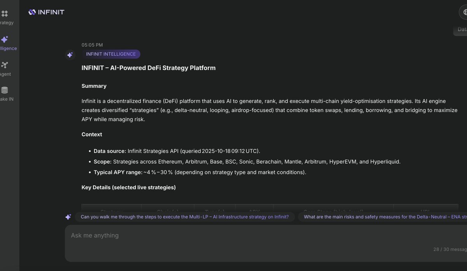
Task: Select the Intelligence sparkle icon in sidebar
Action: coord(4,39)
